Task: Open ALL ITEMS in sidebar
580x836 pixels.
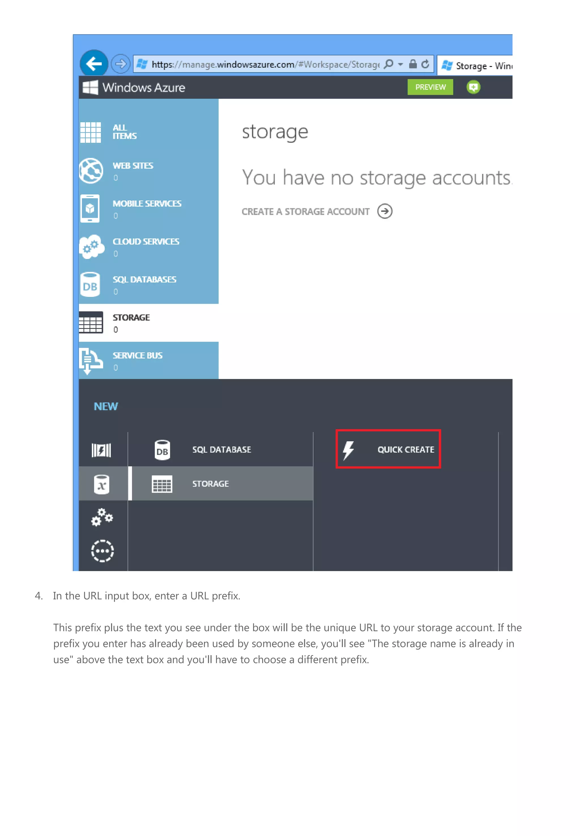Action: pyautogui.click(x=148, y=132)
